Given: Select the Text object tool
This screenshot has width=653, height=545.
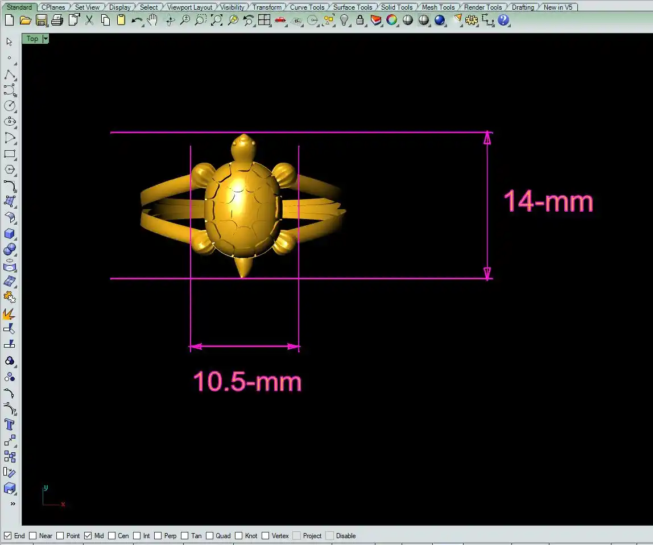Looking at the screenshot, I should pos(10,424).
